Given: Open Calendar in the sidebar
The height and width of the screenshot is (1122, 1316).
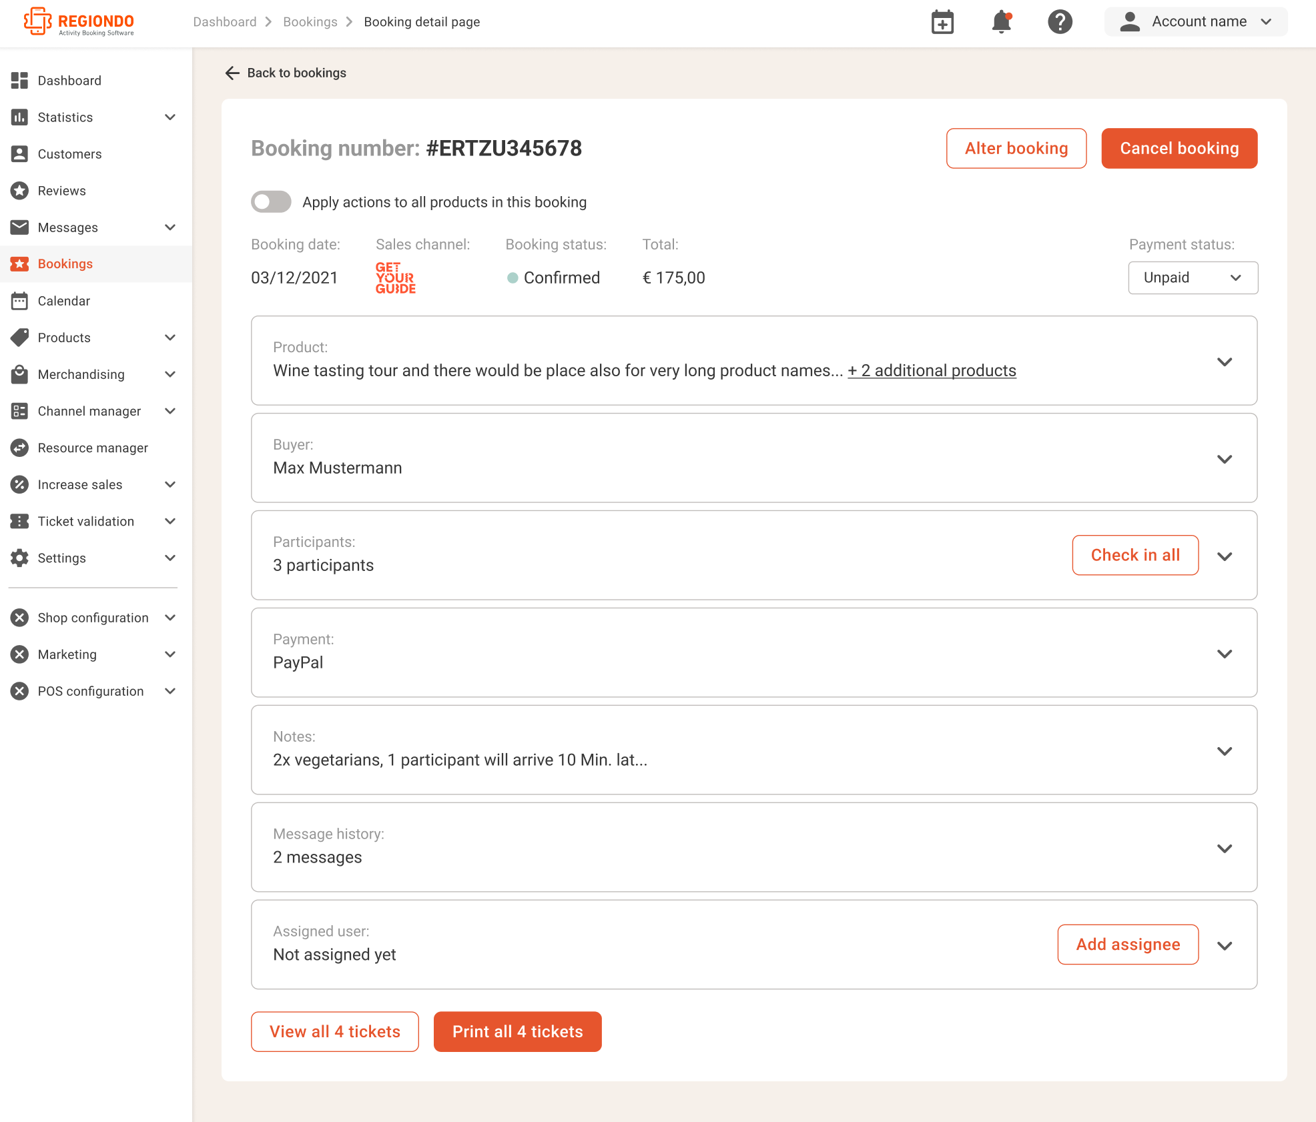Looking at the screenshot, I should pyautogui.click(x=96, y=301).
